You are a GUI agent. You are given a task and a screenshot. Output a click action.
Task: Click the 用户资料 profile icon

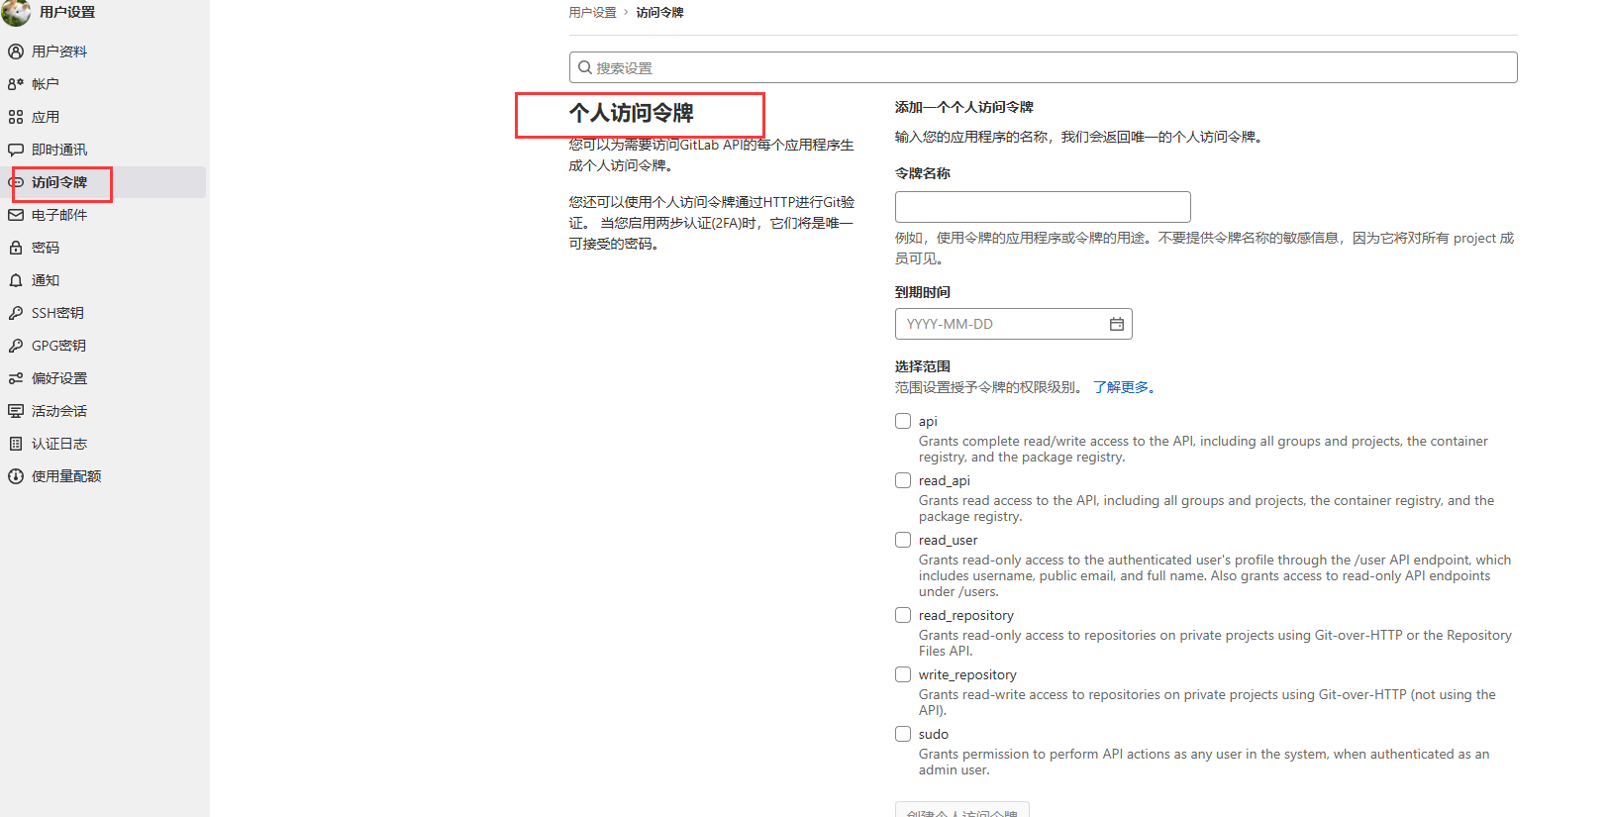[x=16, y=51]
